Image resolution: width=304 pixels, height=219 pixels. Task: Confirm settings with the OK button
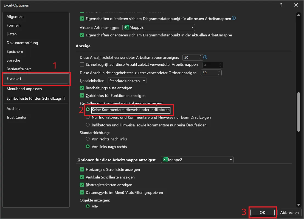262,212
